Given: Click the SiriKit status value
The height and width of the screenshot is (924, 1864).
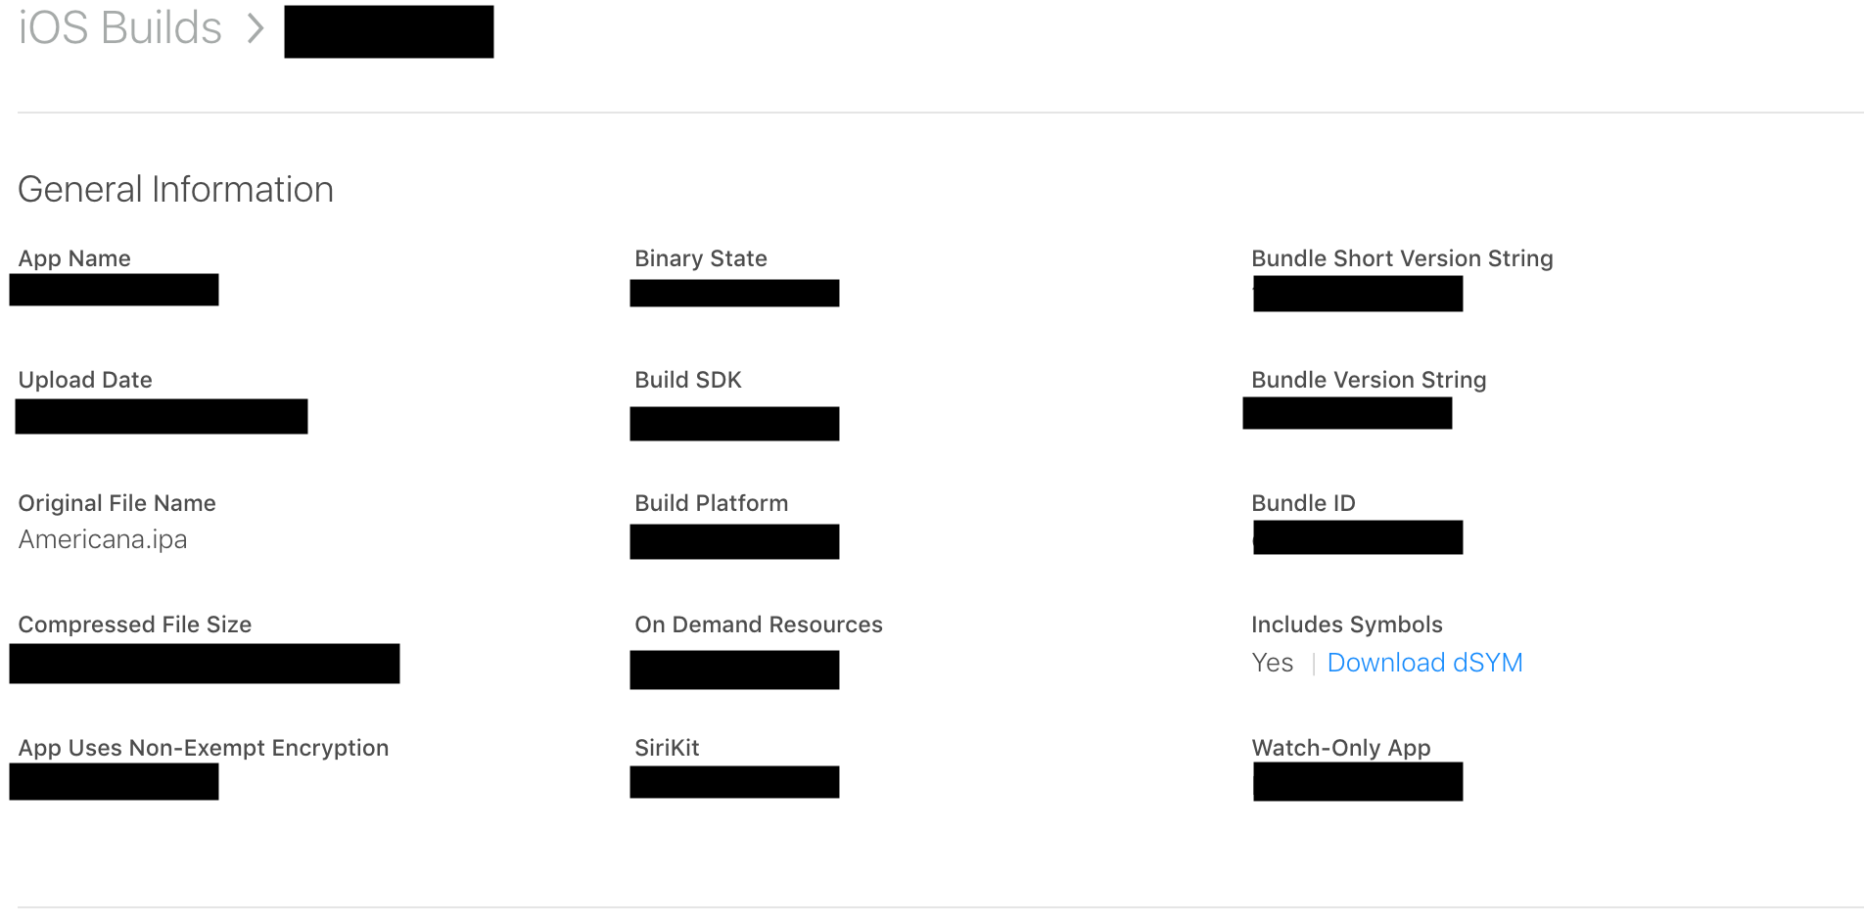Looking at the screenshot, I should coord(733,781).
